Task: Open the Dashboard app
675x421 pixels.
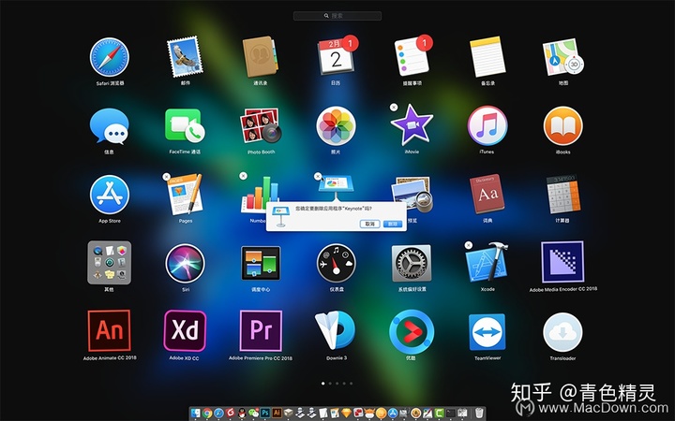Action: 336,263
